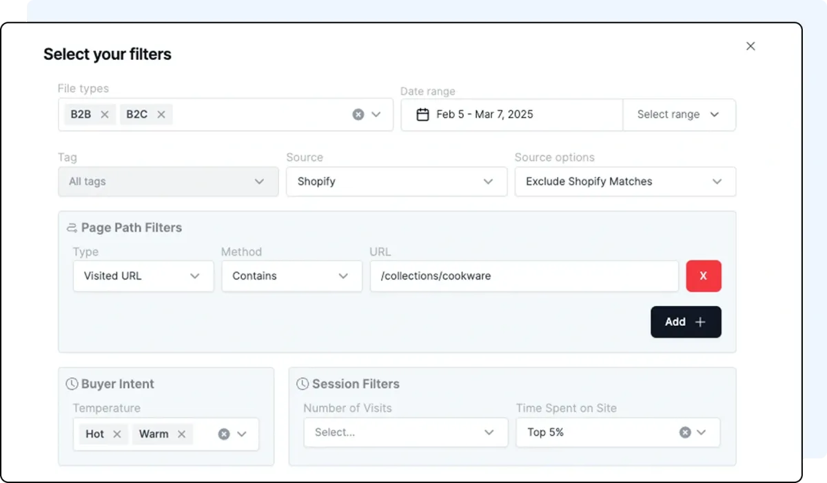
Task: Clear all Temperature selections
Action: (x=224, y=434)
